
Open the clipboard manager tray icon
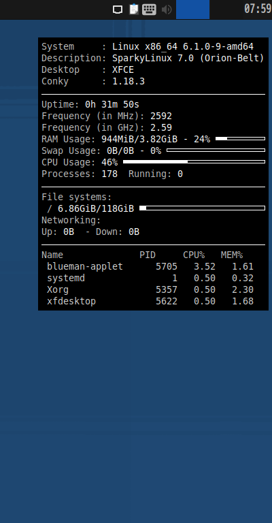click(x=134, y=9)
